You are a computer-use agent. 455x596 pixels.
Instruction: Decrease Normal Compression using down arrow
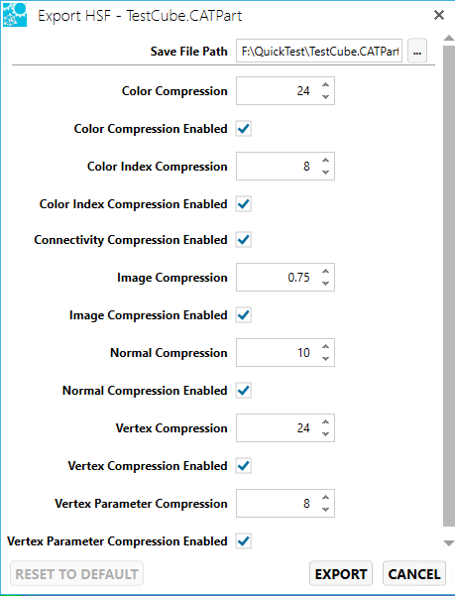pyautogui.click(x=325, y=358)
